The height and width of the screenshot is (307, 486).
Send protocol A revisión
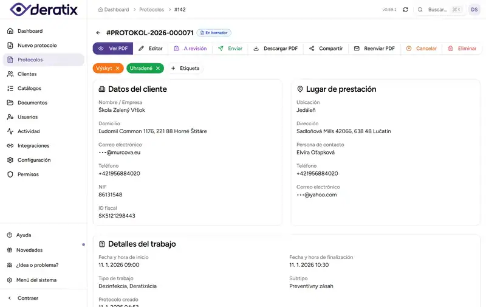coord(190,49)
